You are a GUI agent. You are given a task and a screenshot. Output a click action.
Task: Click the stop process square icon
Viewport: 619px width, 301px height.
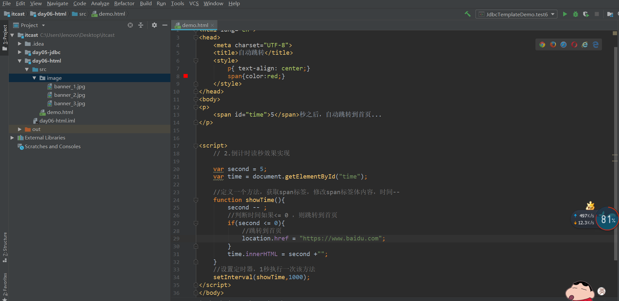pos(597,14)
